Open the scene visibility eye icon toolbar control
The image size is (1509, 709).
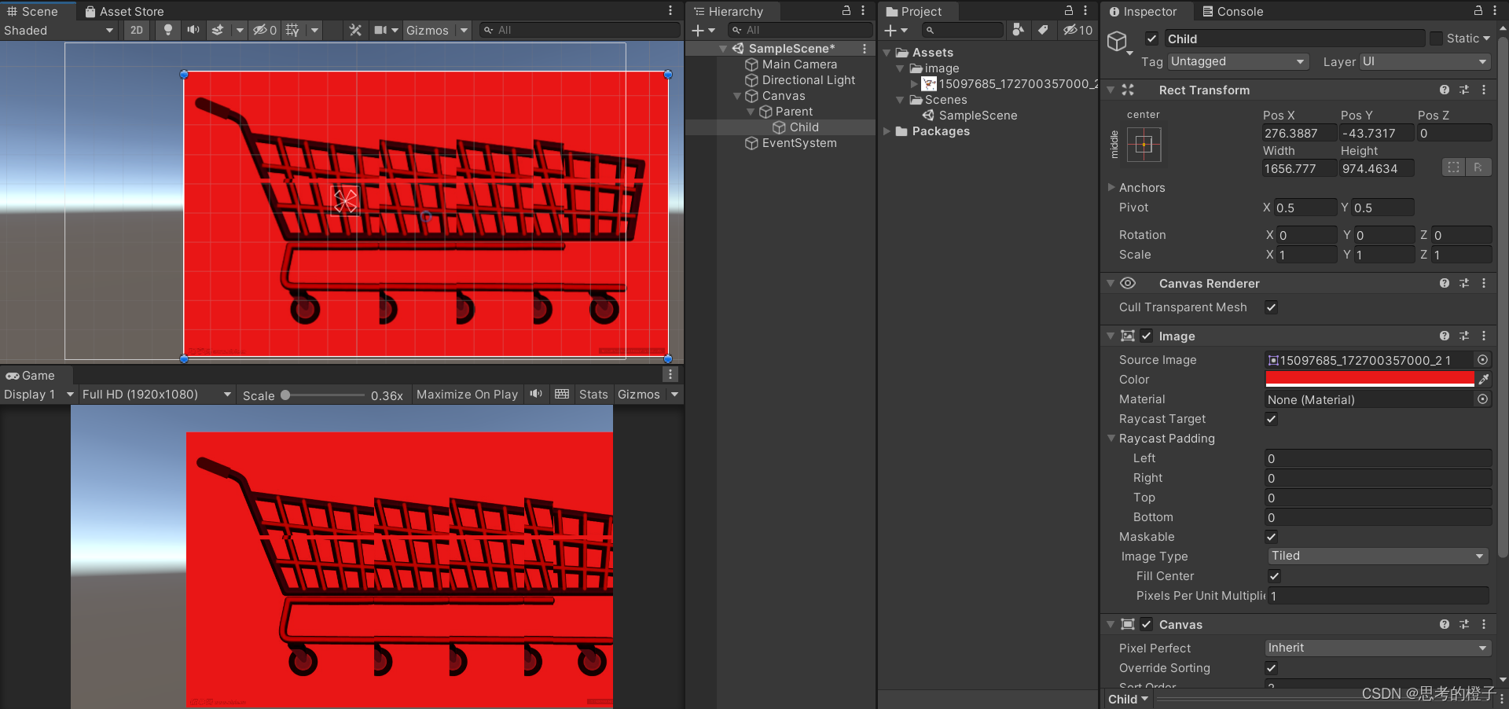coord(259,30)
